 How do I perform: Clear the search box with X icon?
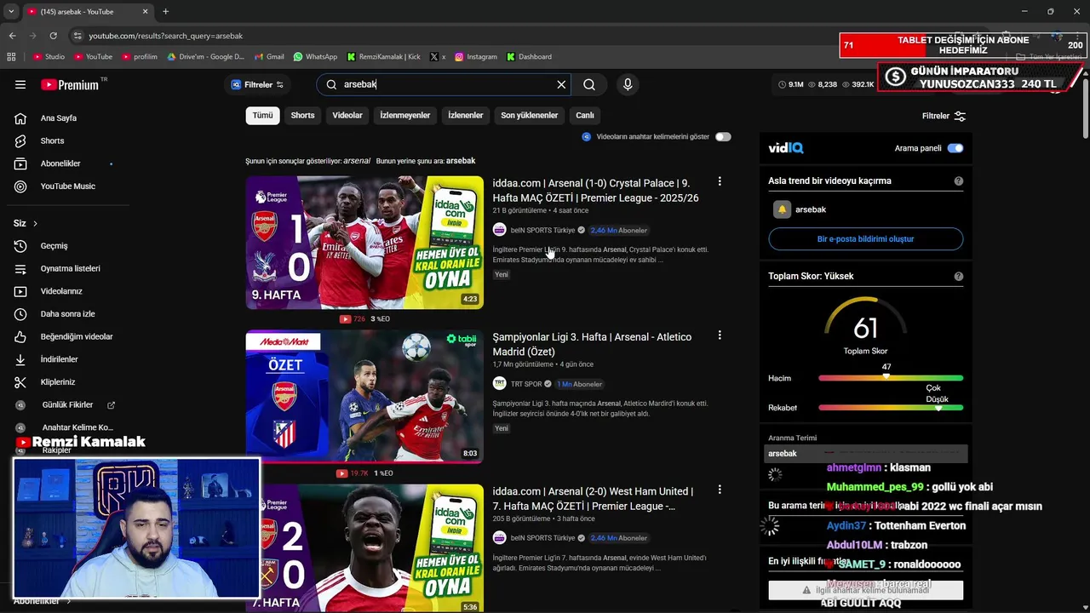(561, 84)
